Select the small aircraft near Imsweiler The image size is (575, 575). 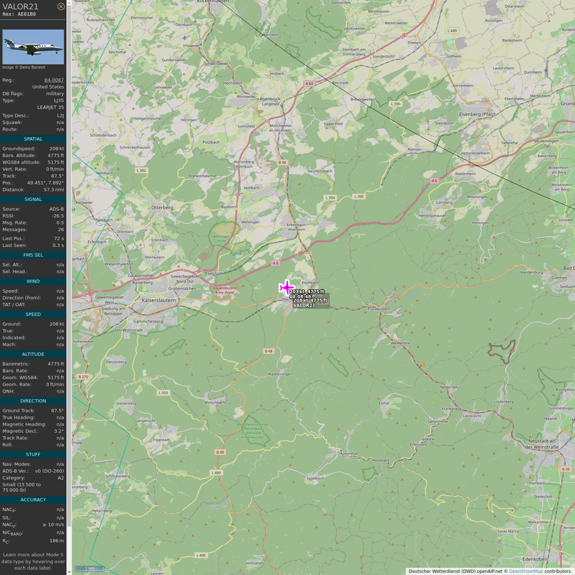pos(184,38)
